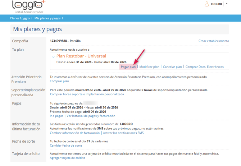Click the Soporte/implantación personalizada label
This screenshot has width=241, height=166.
28,92
